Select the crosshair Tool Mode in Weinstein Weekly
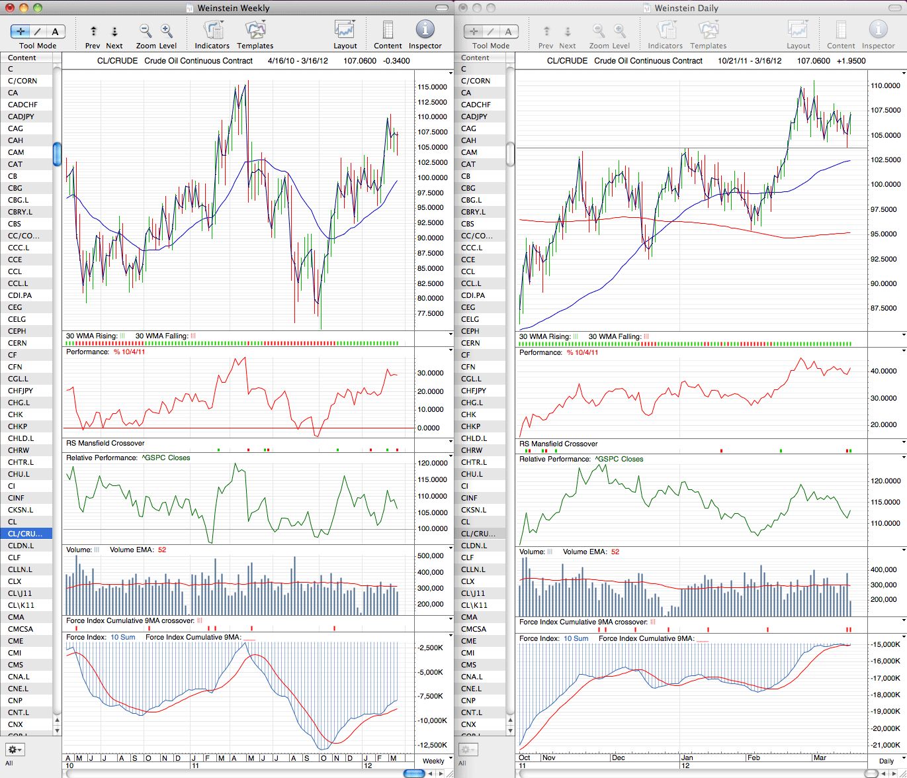Screen dimensions: 907x778 21,31
